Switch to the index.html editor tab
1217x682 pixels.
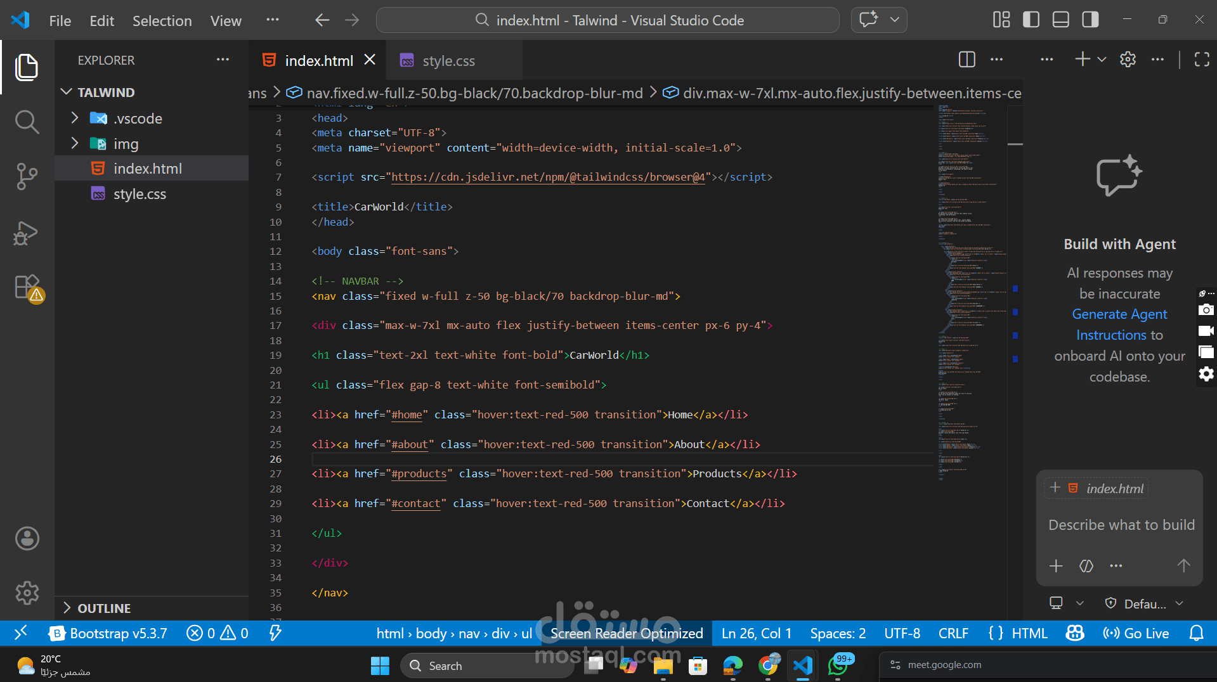pyautogui.click(x=318, y=61)
